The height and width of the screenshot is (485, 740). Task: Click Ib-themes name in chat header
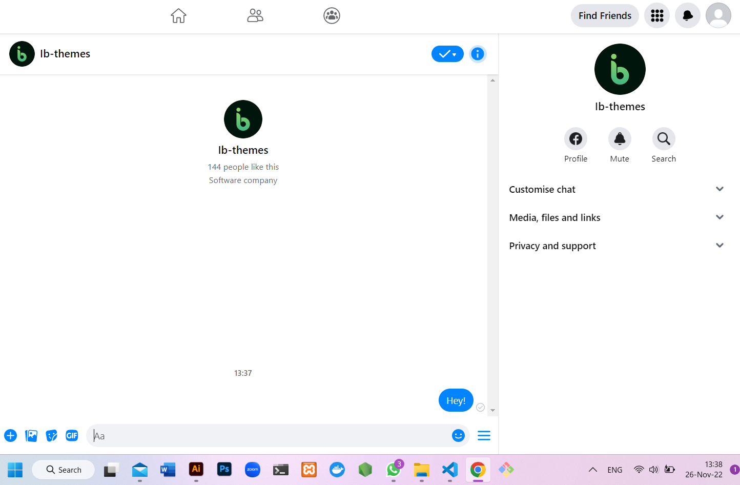(x=65, y=54)
